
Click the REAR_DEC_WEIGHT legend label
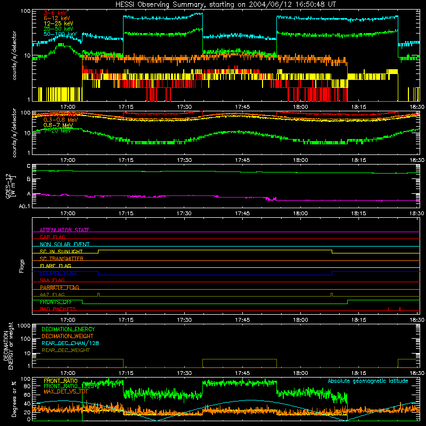(x=65, y=350)
